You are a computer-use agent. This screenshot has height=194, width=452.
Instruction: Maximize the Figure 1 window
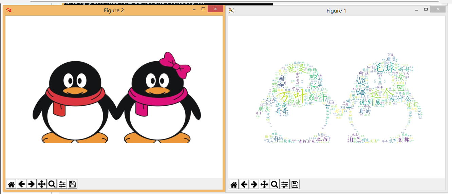click(426, 9)
